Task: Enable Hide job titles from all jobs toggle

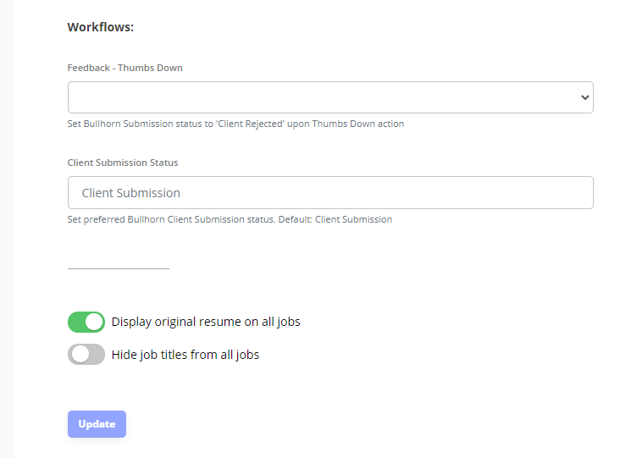Action: click(x=86, y=355)
